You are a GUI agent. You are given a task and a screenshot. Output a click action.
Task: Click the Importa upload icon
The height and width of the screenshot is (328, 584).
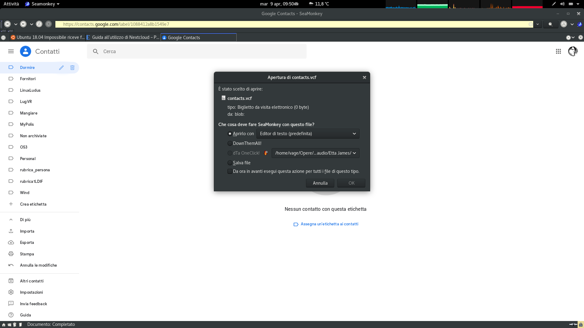[11, 231]
